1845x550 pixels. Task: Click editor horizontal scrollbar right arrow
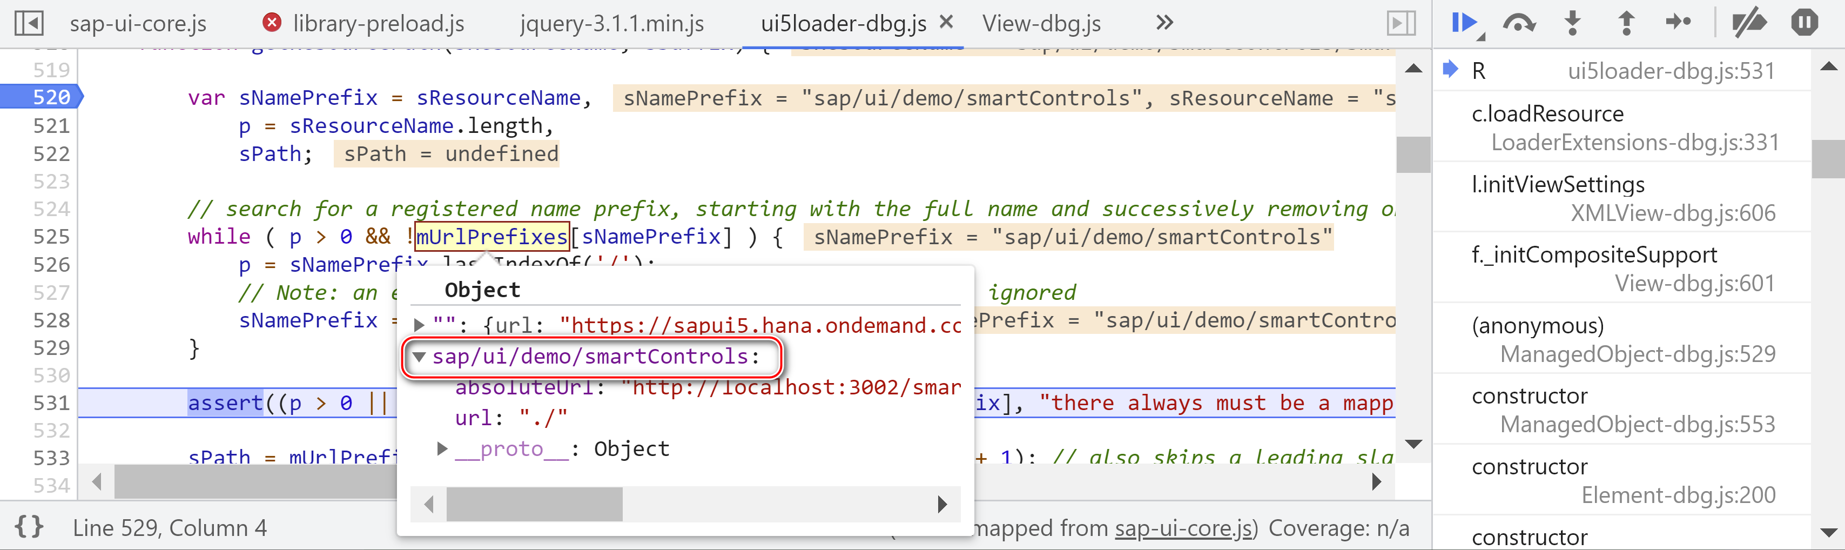point(1376,482)
